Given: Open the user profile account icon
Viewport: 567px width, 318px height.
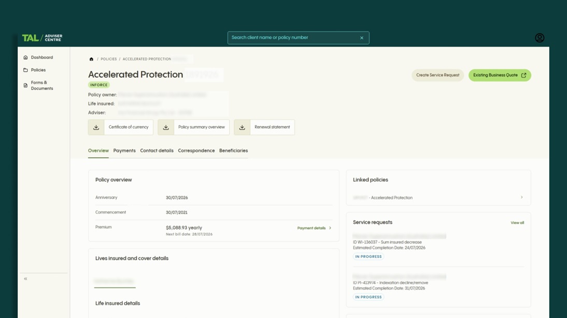Looking at the screenshot, I should point(540,38).
